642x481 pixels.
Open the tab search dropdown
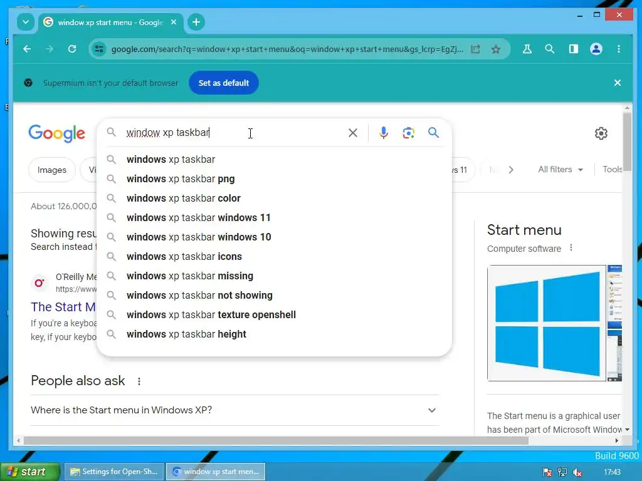point(25,22)
